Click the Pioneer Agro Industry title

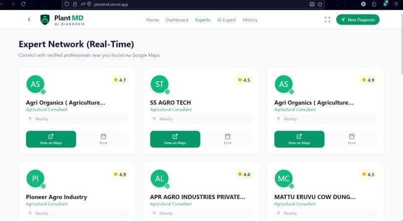coord(56,197)
